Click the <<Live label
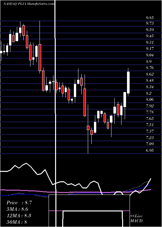Screen dimensions: 162x227 click(x=136, y=216)
